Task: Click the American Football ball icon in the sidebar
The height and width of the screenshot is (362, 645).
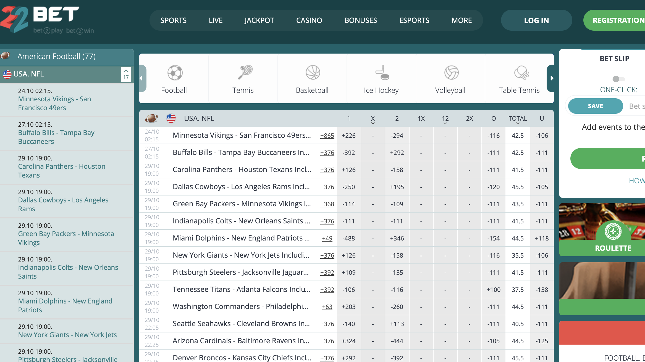Action: point(6,56)
